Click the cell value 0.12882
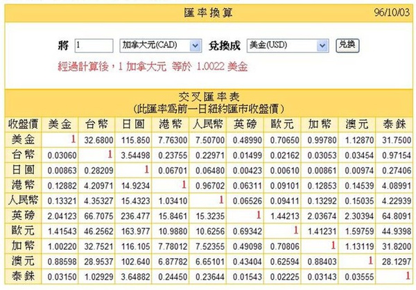 click(62, 186)
